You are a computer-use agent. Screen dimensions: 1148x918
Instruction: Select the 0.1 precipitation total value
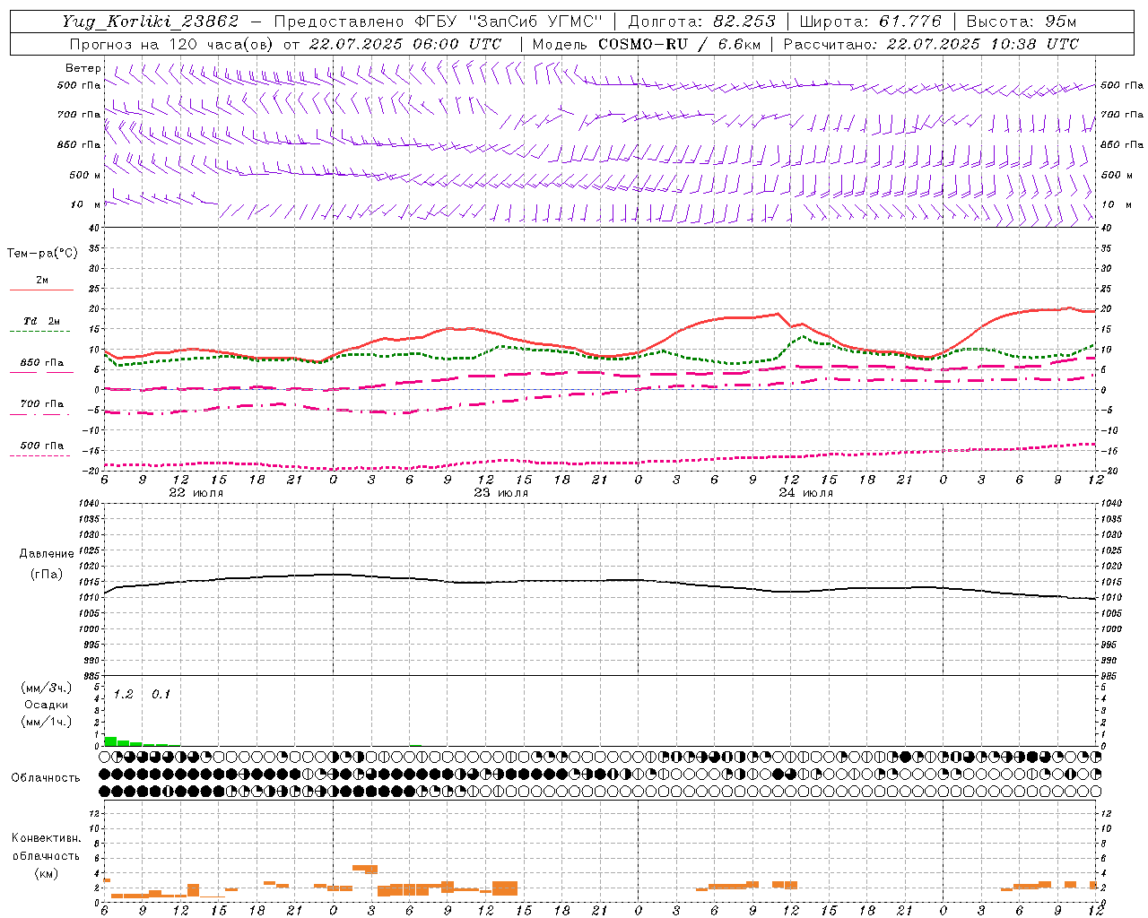(161, 695)
